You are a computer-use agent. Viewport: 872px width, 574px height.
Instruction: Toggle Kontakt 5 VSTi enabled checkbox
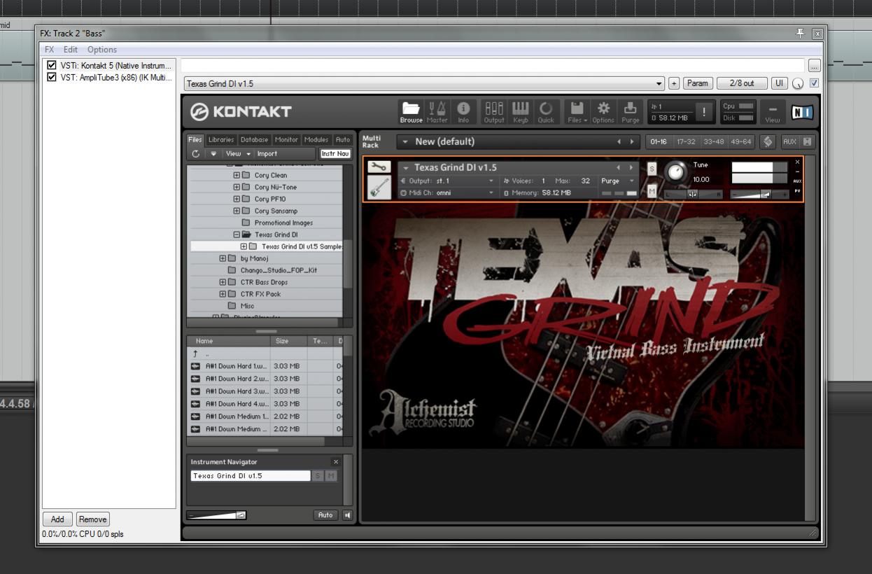(x=51, y=65)
